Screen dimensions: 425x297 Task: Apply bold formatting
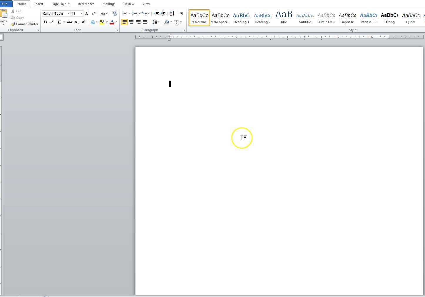(x=45, y=22)
